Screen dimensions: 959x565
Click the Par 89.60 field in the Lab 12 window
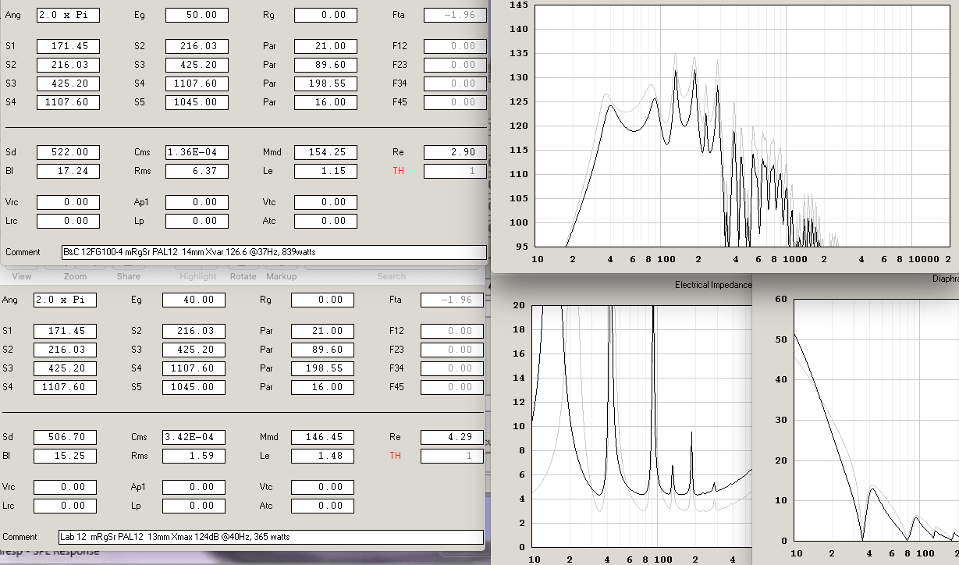tap(322, 350)
